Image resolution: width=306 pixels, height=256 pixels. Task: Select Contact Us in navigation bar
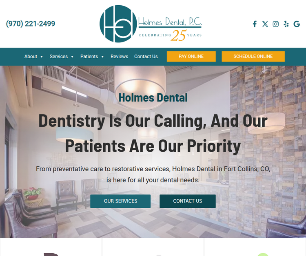pyautogui.click(x=146, y=57)
